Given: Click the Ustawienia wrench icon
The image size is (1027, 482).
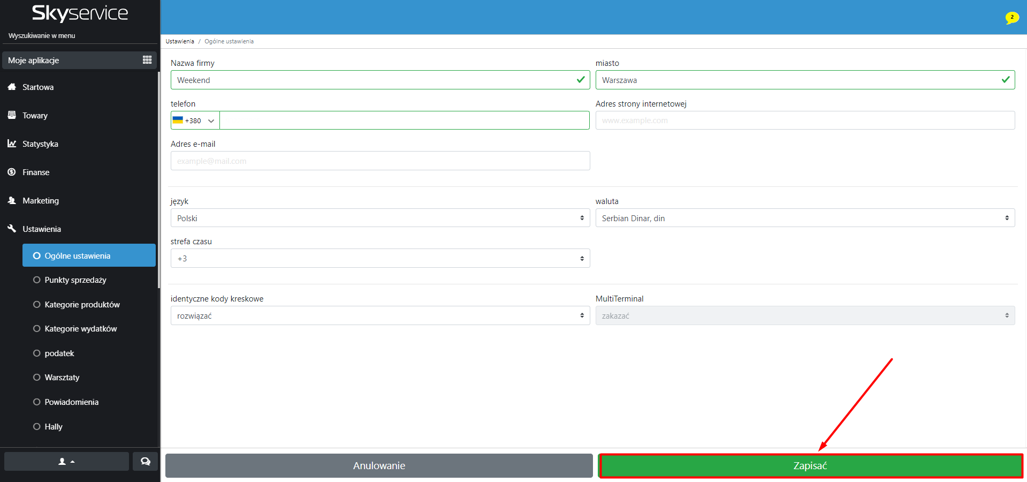Looking at the screenshot, I should [12, 229].
